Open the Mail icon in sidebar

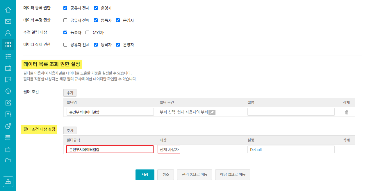pos(8,21)
